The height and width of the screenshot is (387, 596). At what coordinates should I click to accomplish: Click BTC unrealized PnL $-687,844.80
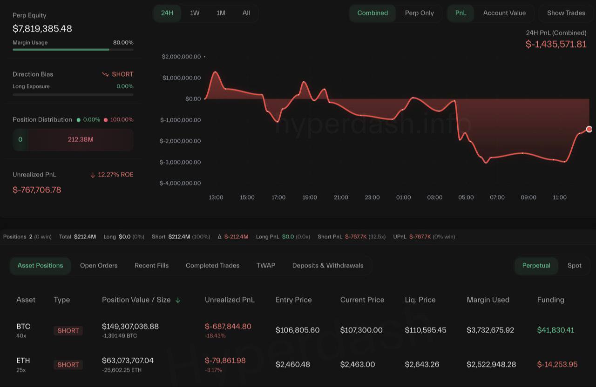click(228, 327)
